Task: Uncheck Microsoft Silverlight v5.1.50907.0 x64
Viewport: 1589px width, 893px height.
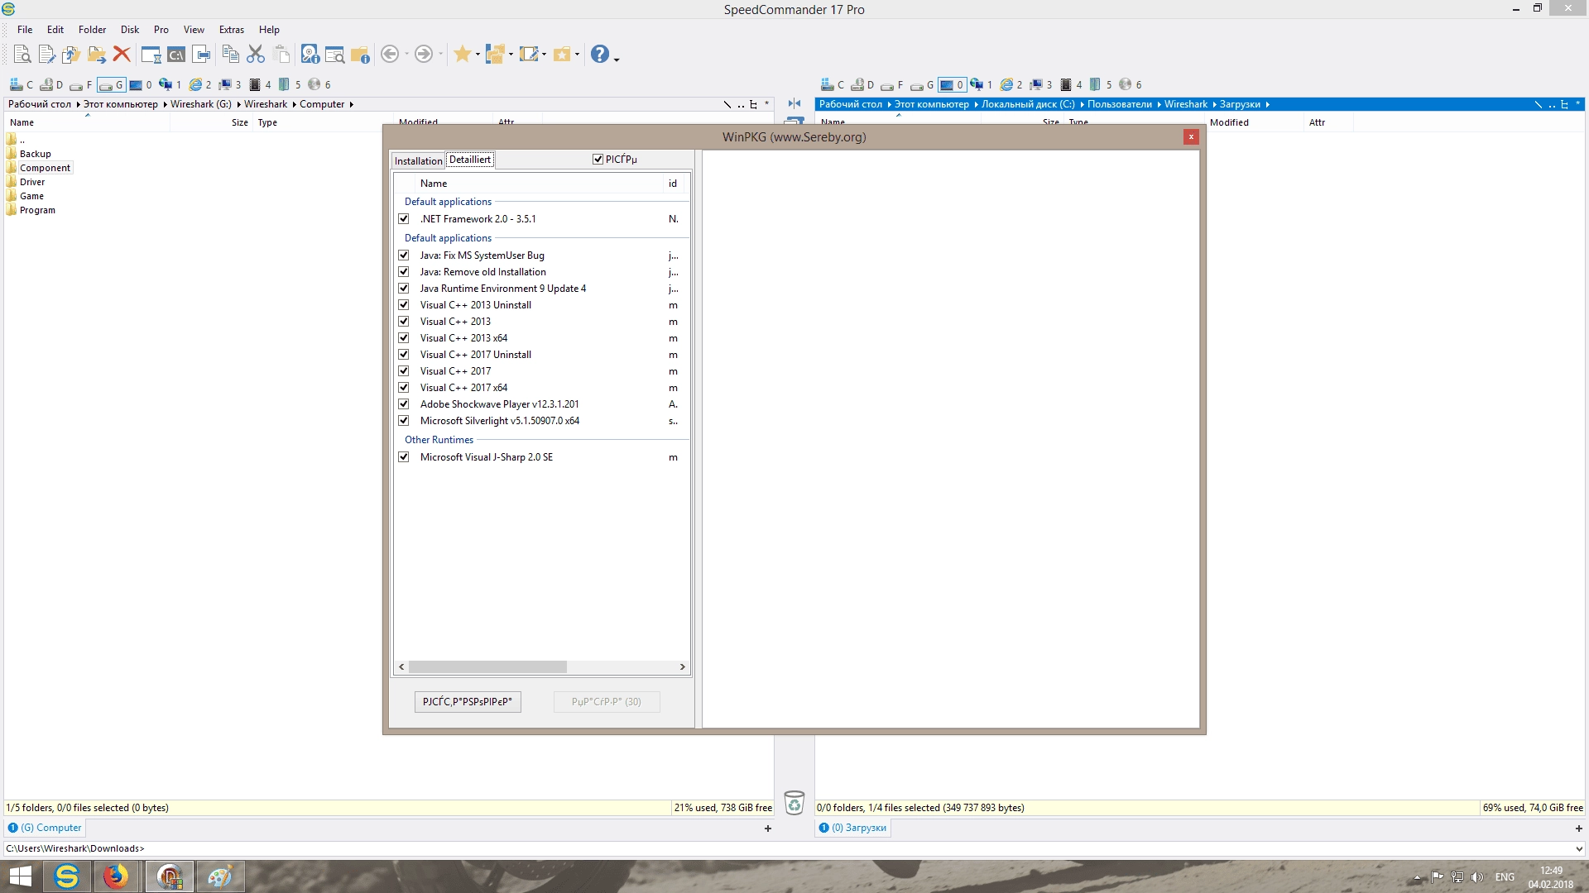Action: pyautogui.click(x=404, y=421)
